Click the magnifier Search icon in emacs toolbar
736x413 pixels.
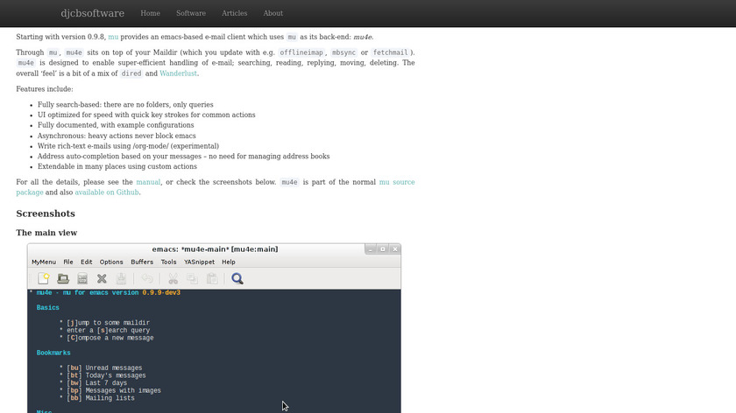pyautogui.click(x=237, y=278)
